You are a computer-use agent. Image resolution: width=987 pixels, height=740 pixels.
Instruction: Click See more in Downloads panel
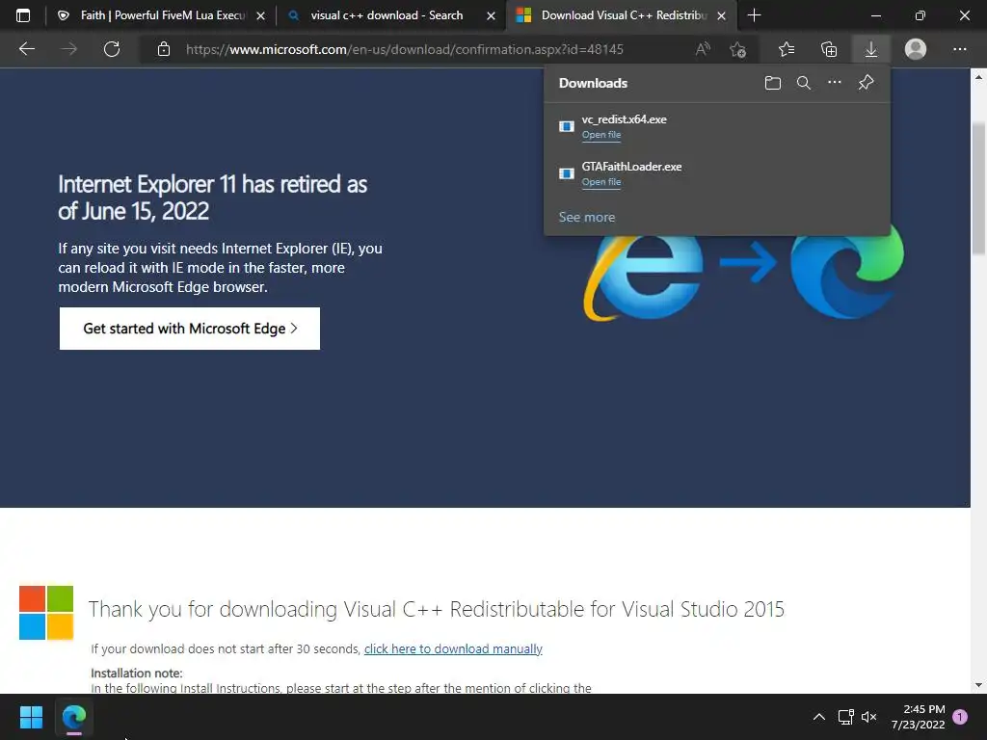(x=587, y=217)
